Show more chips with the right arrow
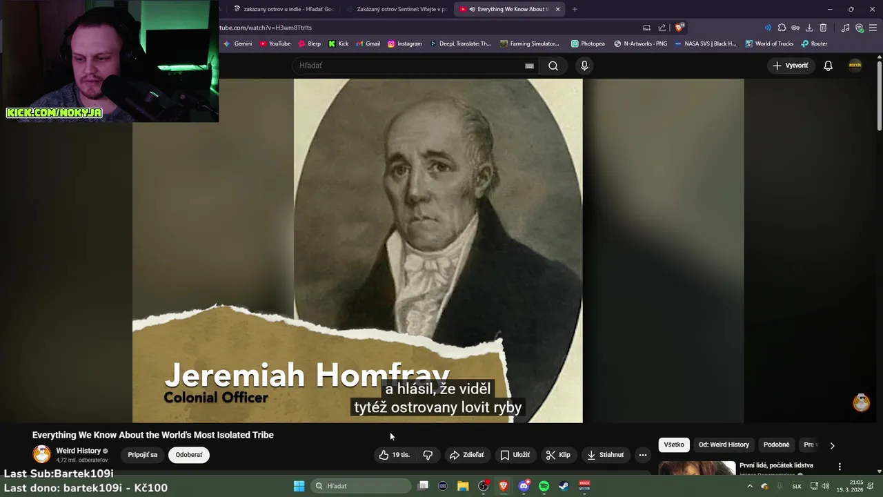The height and width of the screenshot is (497, 883). [x=832, y=445]
